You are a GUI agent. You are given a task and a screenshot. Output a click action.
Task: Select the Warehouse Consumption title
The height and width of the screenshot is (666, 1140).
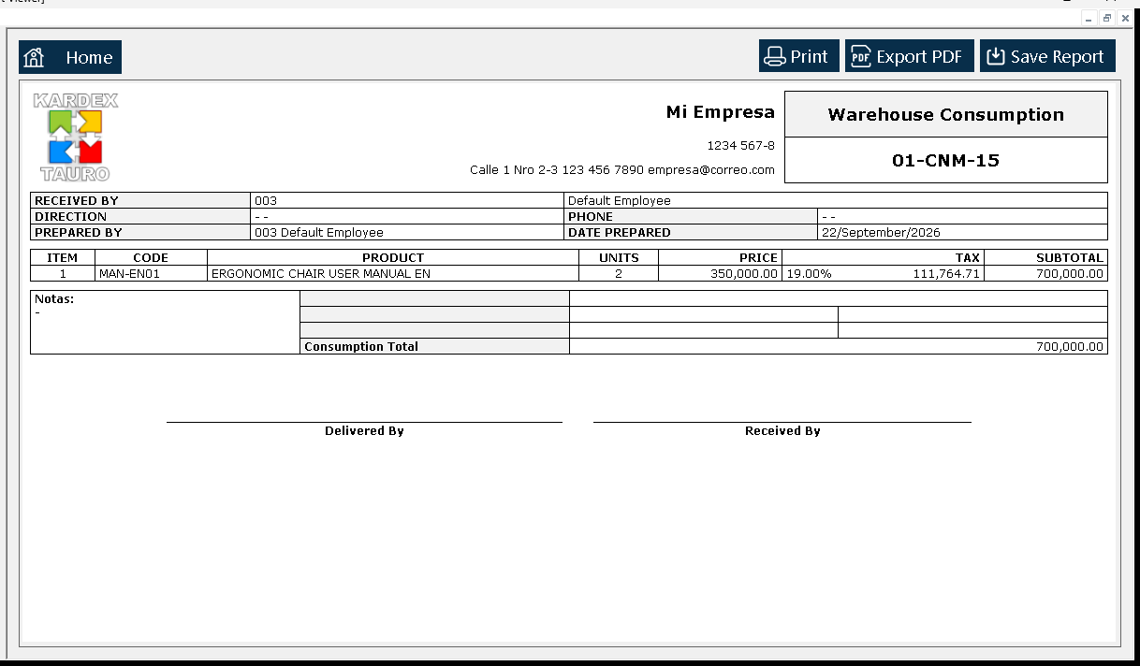tap(945, 115)
